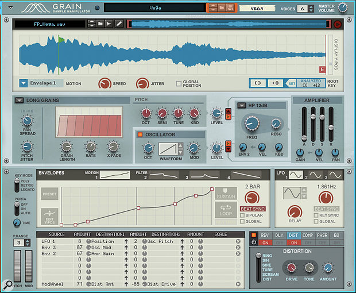Step the P.RANGE value spinner
This screenshot has width=356, height=293.
28,242
